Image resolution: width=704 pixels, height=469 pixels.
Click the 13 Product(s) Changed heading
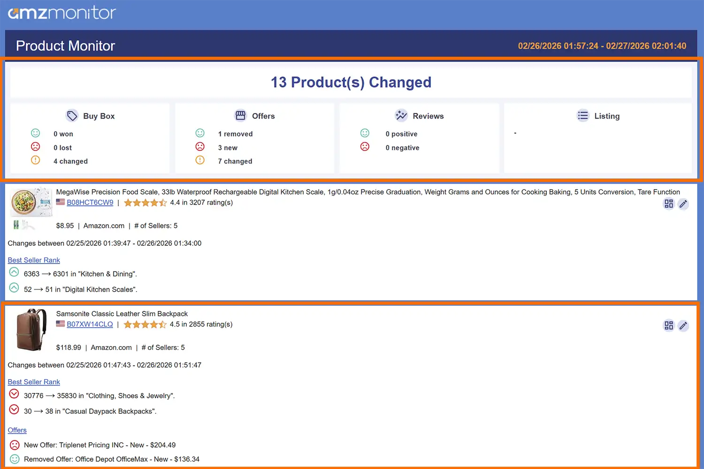[x=351, y=83]
